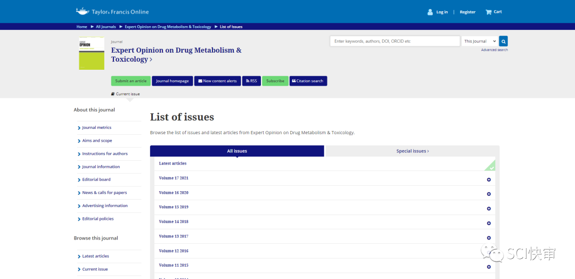Click New content alerts envelope button
The width and height of the screenshot is (575, 279).
click(217, 81)
